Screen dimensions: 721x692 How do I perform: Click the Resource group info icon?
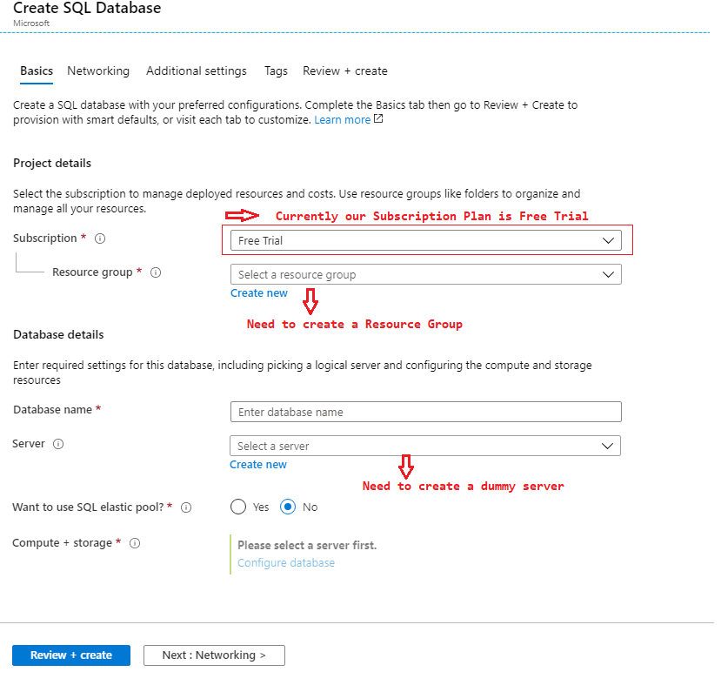click(155, 272)
